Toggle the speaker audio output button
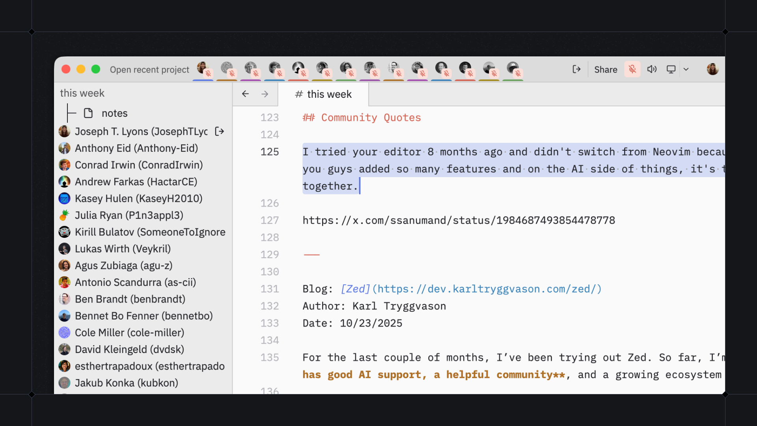The image size is (757, 426). [652, 69]
